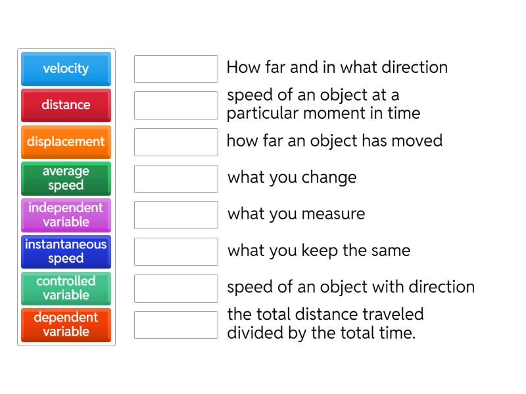This screenshot has width=526, height=394.
Task: Click the answer box beside 'what you keep the same'
Action: [175, 251]
